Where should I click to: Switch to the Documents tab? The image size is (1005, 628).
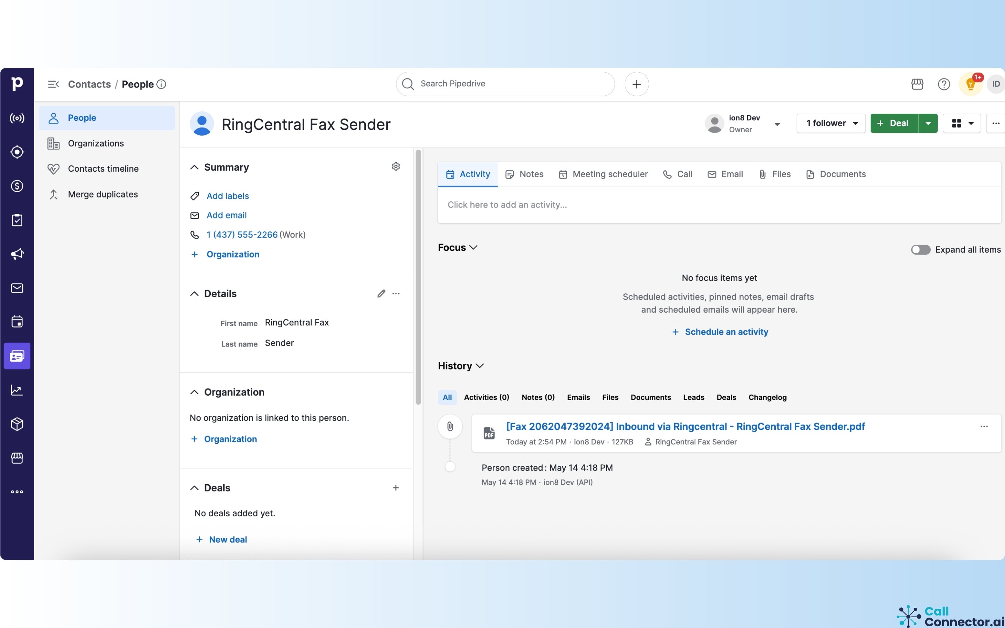[835, 174]
